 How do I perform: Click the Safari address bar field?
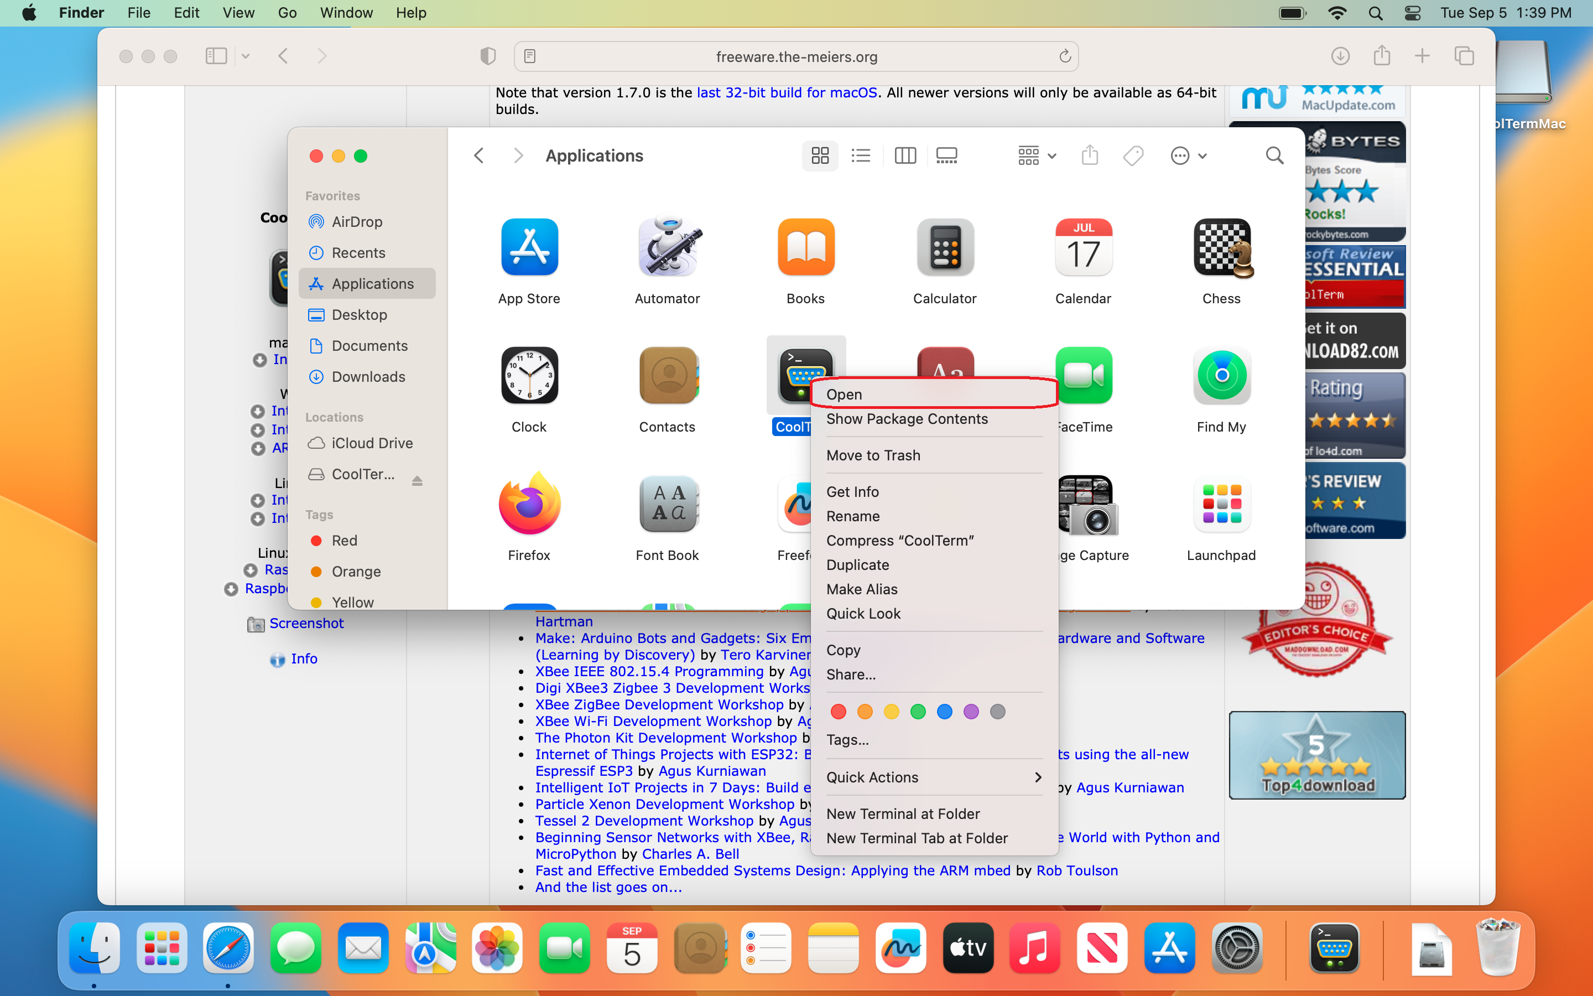[795, 56]
